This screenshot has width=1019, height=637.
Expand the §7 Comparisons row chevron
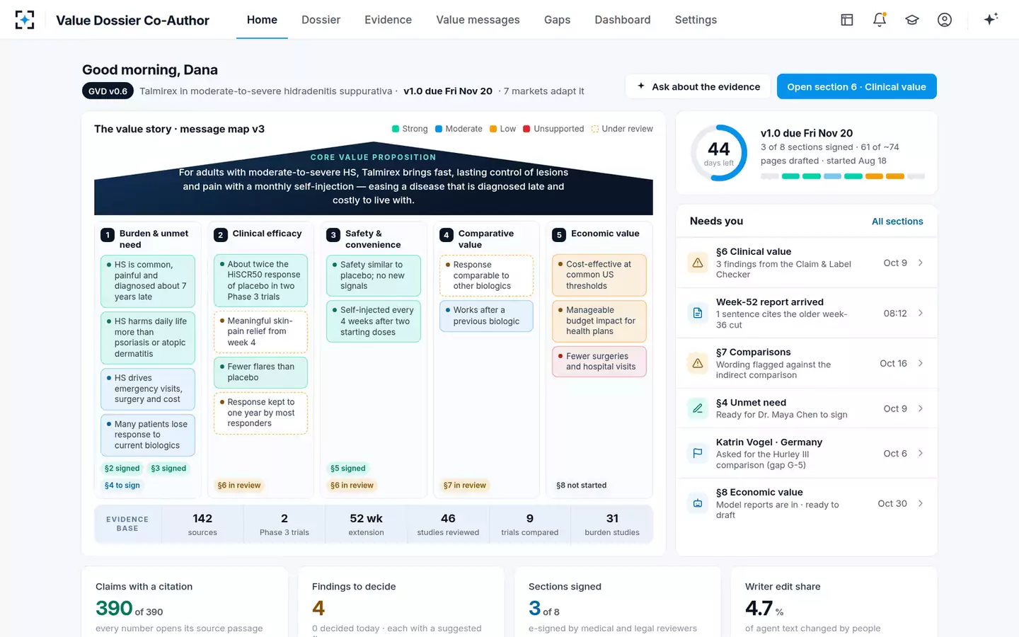(921, 363)
